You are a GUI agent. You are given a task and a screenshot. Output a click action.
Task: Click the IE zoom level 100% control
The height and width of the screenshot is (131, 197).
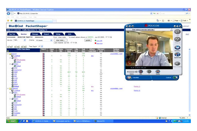(x=183, y=118)
